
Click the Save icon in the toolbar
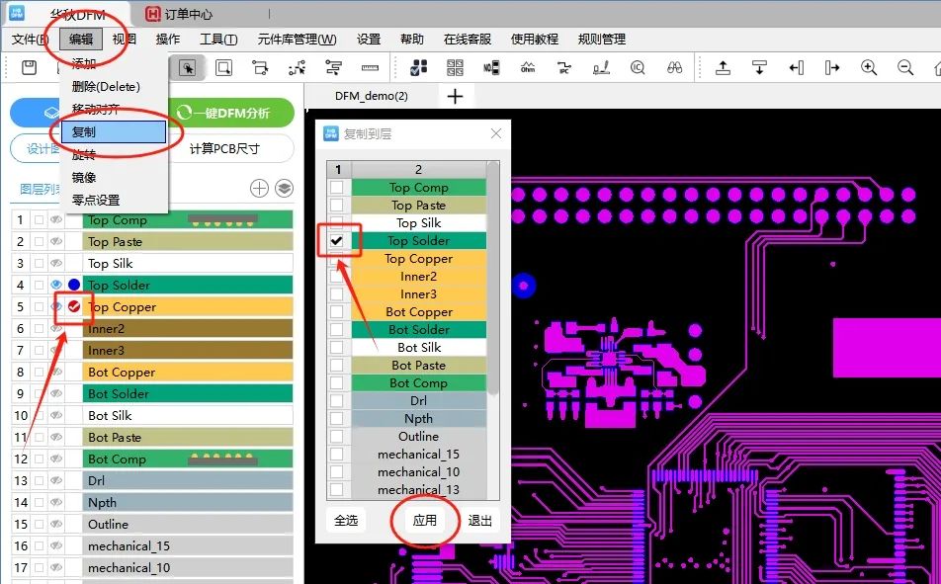pyautogui.click(x=29, y=68)
